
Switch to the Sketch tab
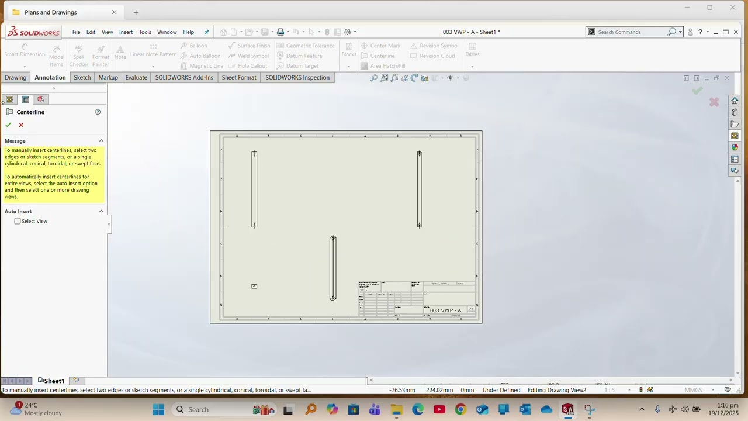click(x=82, y=77)
